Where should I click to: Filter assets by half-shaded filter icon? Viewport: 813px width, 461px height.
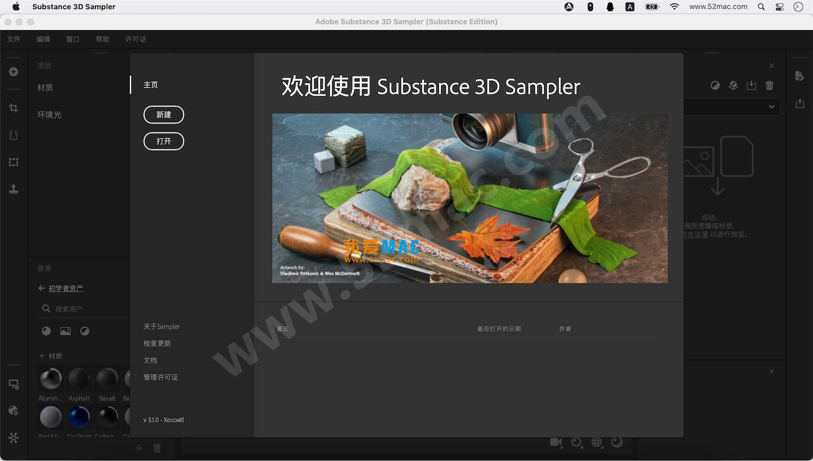[85, 331]
